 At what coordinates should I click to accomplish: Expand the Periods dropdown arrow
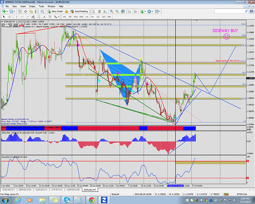coord(152,11)
